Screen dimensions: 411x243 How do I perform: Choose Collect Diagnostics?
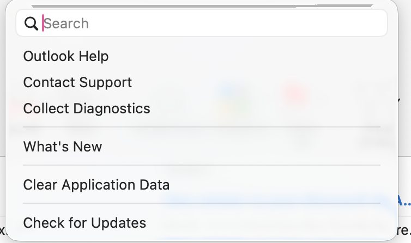tap(87, 108)
